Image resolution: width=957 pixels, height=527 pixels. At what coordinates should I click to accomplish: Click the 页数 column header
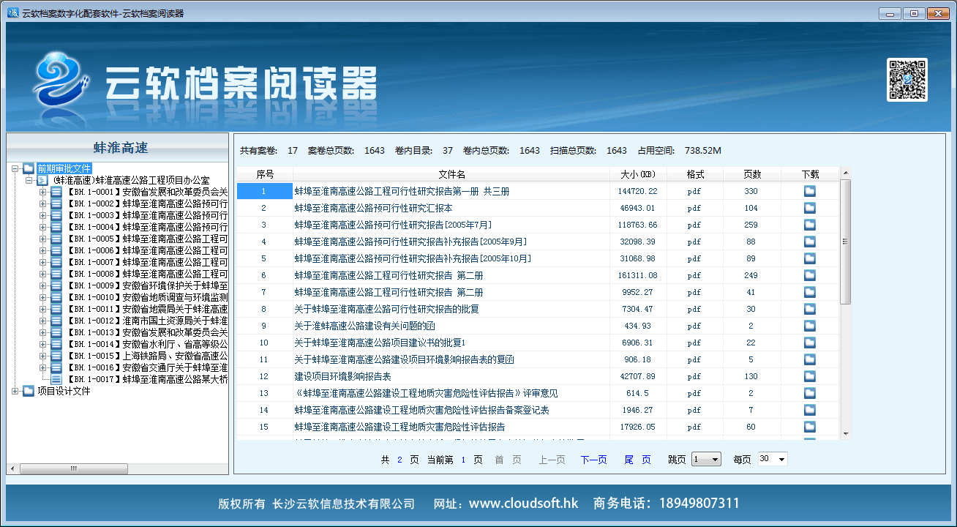click(x=752, y=174)
